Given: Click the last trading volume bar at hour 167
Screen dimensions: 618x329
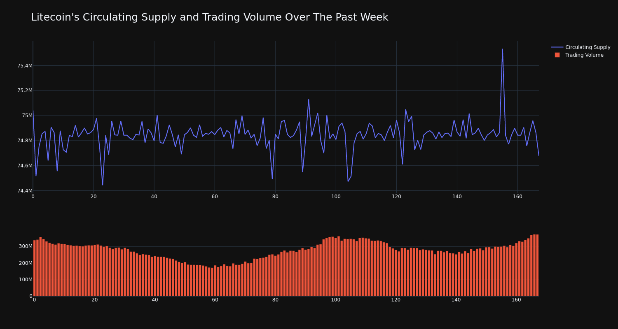Looking at the screenshot, I should point(537,265).
